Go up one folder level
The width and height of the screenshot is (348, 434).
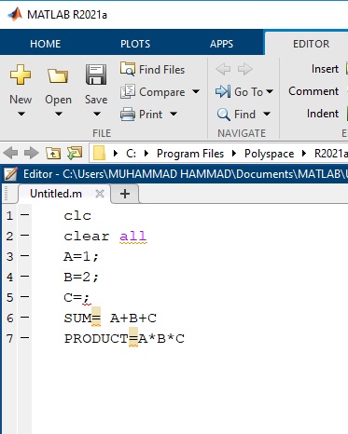53,154
